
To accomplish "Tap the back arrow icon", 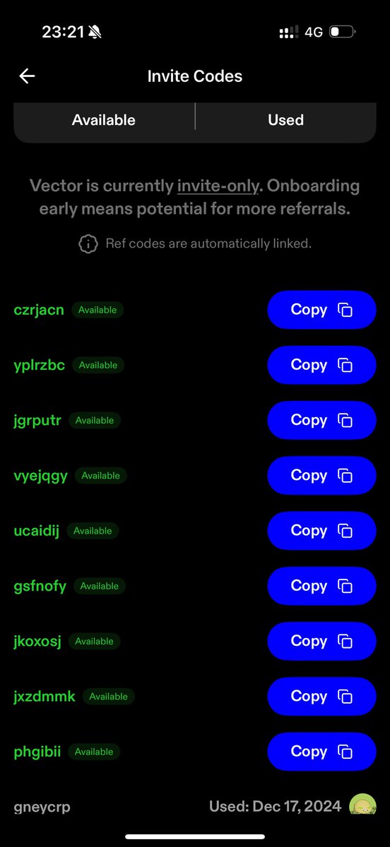I will 27,76.
